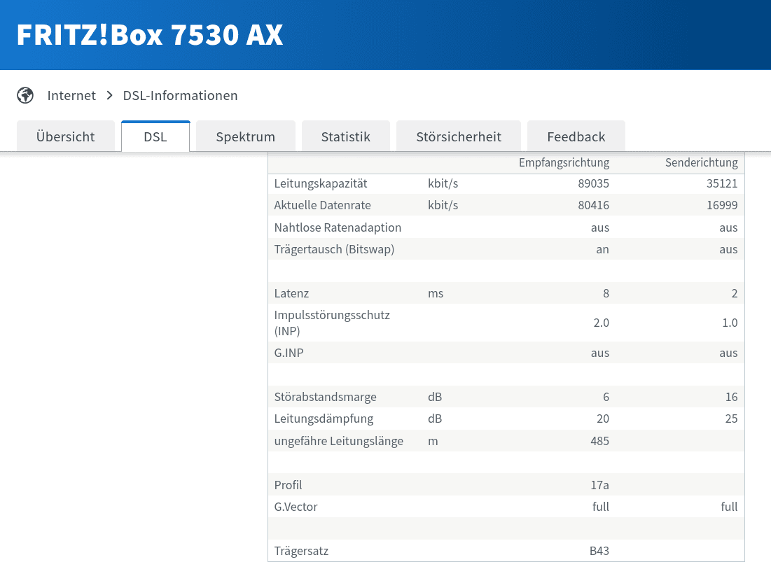Open the Internet breadcrumb link
The width and height of the screenshot is (771, 569).
pos(71,95)
